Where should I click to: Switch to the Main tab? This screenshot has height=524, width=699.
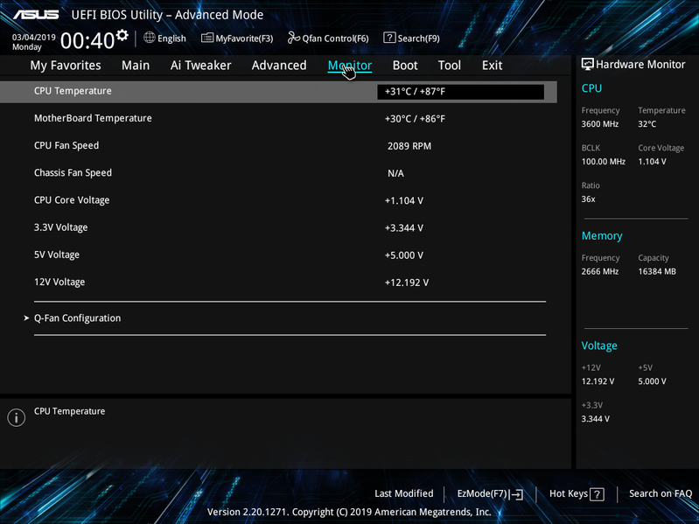click(x=136, y=66)
